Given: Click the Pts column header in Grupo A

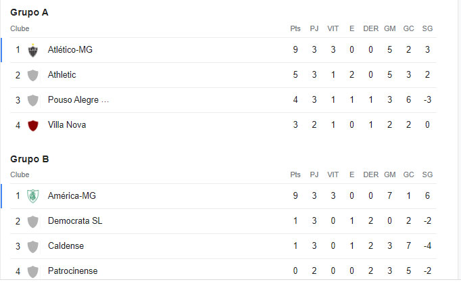Looking at the screenshot, I should click(295, 28).
